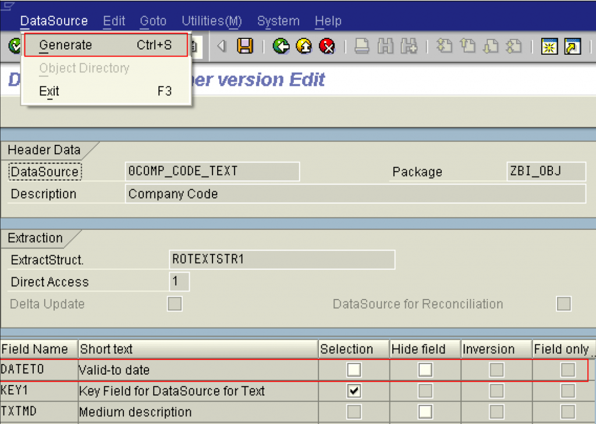The width and height of the screenshot is (596, 424).
Task: Toggle Inversion checkbox for TXTMD row
Action: click(x=496, y=411)
